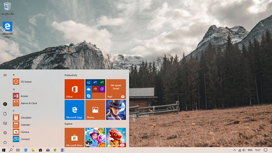Viewport: 272px width, 153px height.
Task: Click the Windows Start button
Action: point(3,150)
